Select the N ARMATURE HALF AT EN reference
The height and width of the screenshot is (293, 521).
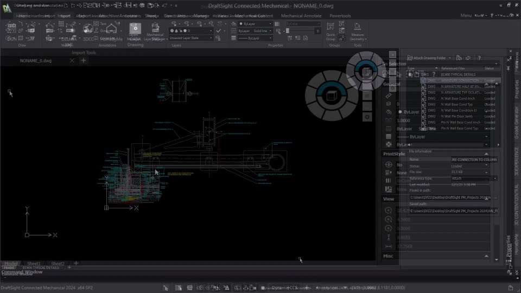click(460, 86)
